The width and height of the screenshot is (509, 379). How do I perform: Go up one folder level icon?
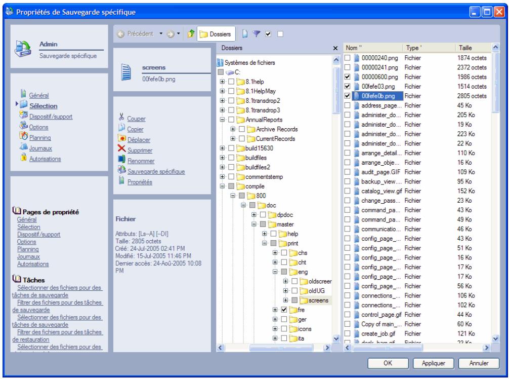tap(191, 33)
